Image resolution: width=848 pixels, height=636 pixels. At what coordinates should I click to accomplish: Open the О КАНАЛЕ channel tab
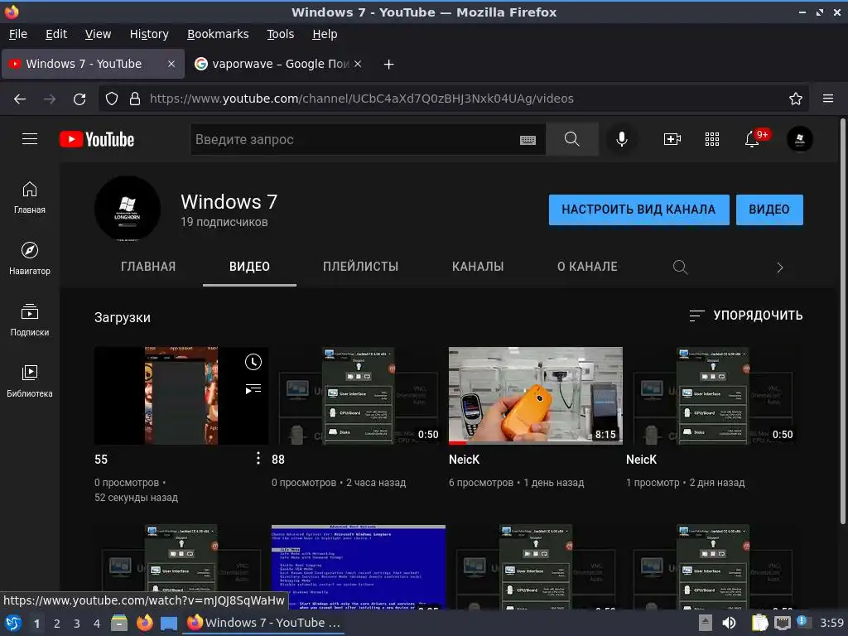click(587, 267)
